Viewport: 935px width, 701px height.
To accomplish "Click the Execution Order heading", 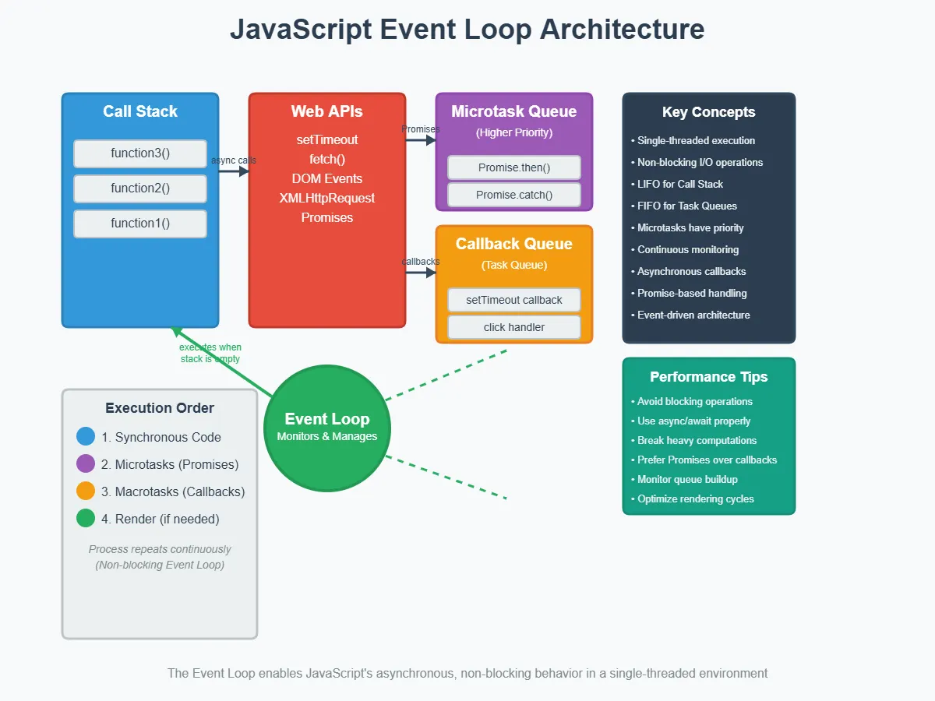I will [x=160, y=408].
